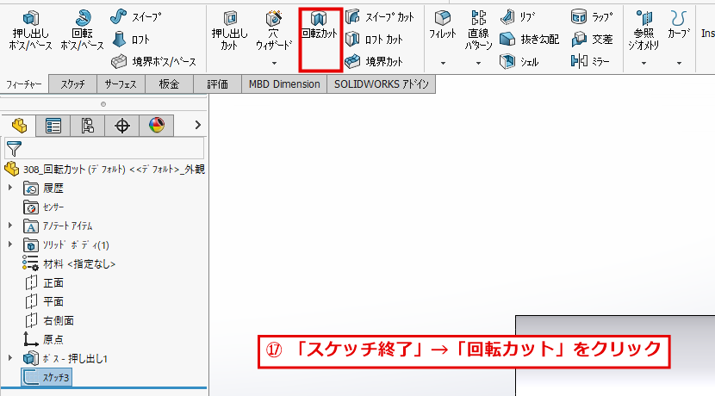The width and height of the screenshot is (715, 396).
Task: Open dropdown arrow under 直線パターン
Action: [x=478, y=64]
